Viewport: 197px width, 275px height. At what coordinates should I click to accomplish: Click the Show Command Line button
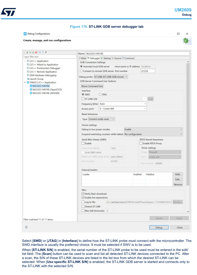(x=92, y=86)
